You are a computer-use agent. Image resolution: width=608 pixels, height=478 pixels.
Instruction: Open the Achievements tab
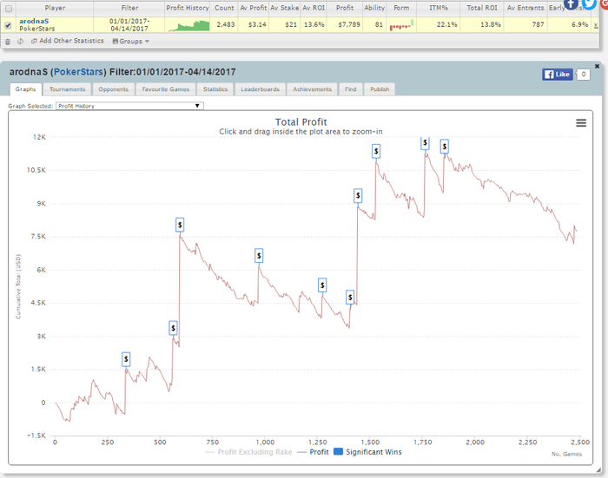coord(312,89)
